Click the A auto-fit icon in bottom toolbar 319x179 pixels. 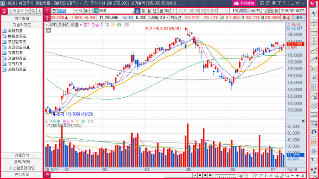pyautogui.click(x=303, y=175)
